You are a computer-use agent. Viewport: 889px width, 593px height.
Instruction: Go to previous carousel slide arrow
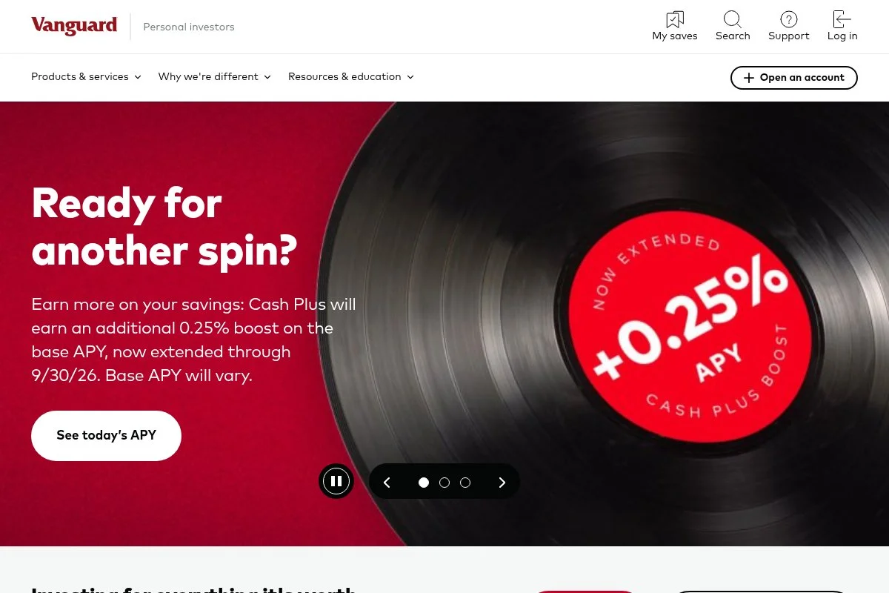(x=387, y=483)
